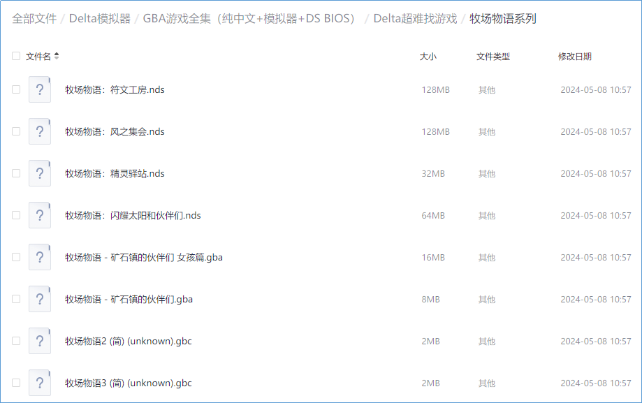Click the file icon for 牧场物语：符文工房.nds
The height and width of the screenshot is (403, 642).
(x=40, y=89)
